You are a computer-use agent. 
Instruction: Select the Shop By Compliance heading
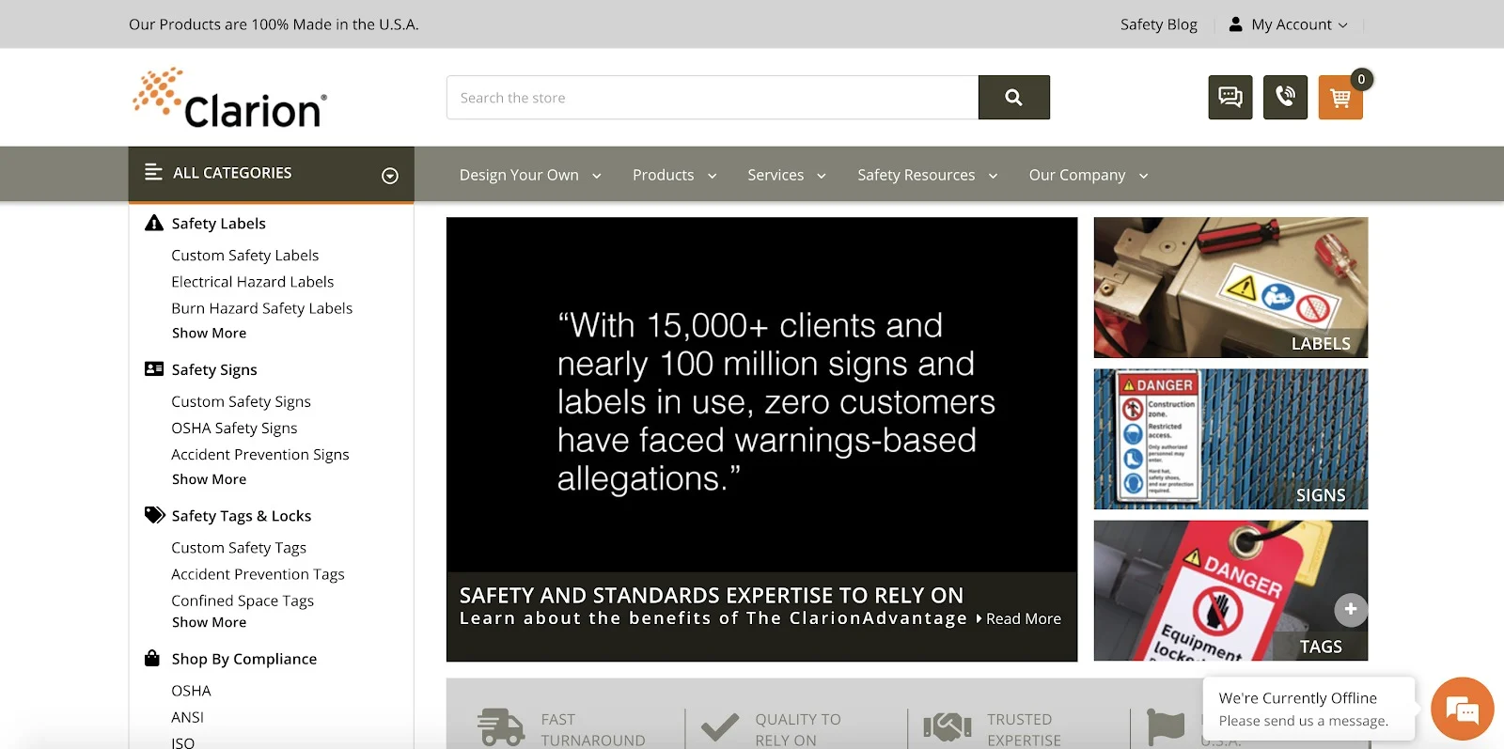click(x=244, y=659)
